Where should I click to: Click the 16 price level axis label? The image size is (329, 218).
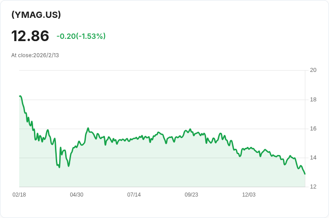tap(313, 129)
